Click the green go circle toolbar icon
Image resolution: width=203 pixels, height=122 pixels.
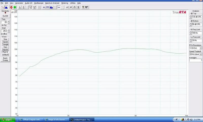[15, 7]
